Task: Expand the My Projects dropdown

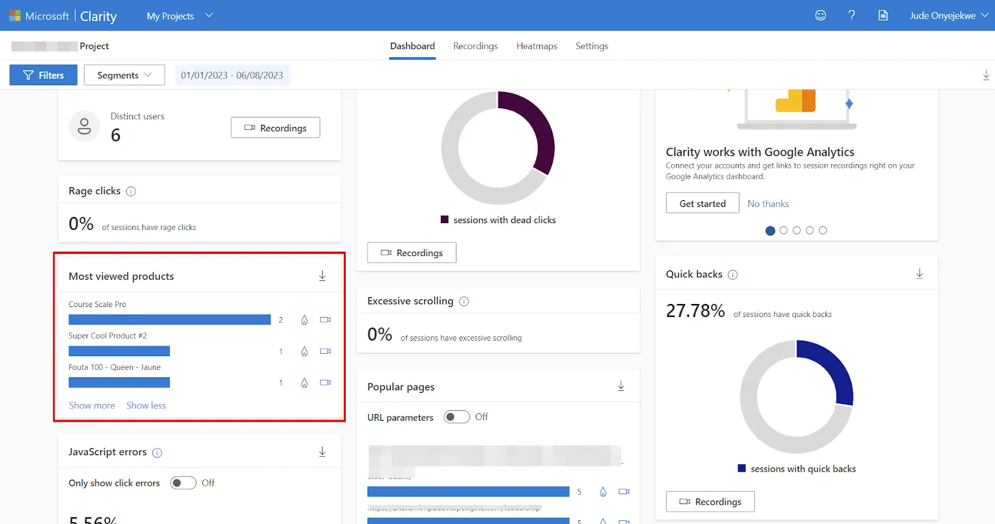Action: pyautogui.click(x=180, y=16)
